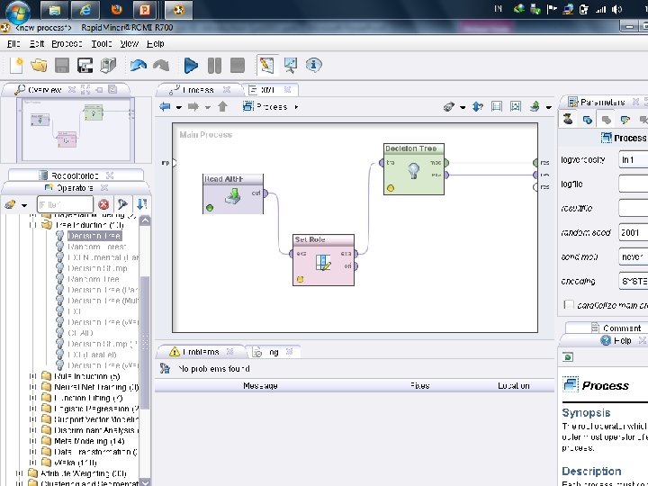
Task: Open the Repositories tab
Action: point(76,175)
